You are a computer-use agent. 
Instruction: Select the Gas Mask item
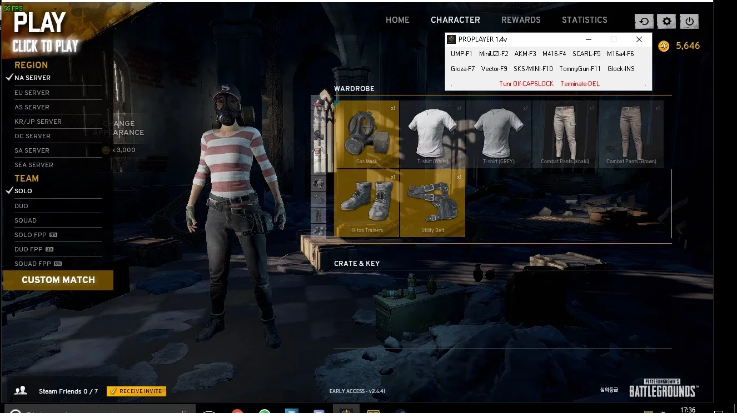point(367,134)
